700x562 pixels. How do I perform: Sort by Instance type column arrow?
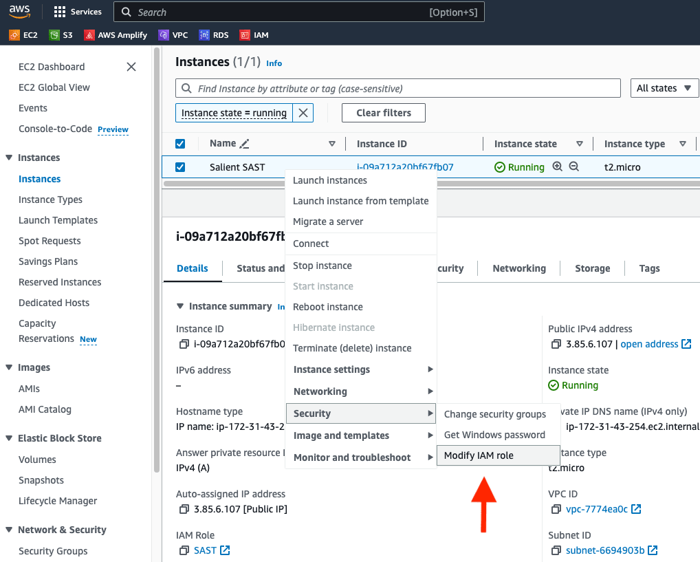click(683, 144)
